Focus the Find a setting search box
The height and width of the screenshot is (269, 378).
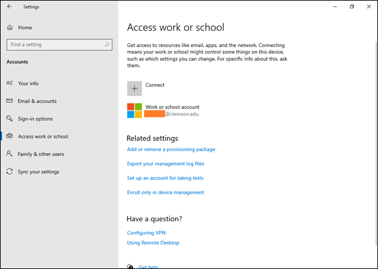(x=59, y=45)
